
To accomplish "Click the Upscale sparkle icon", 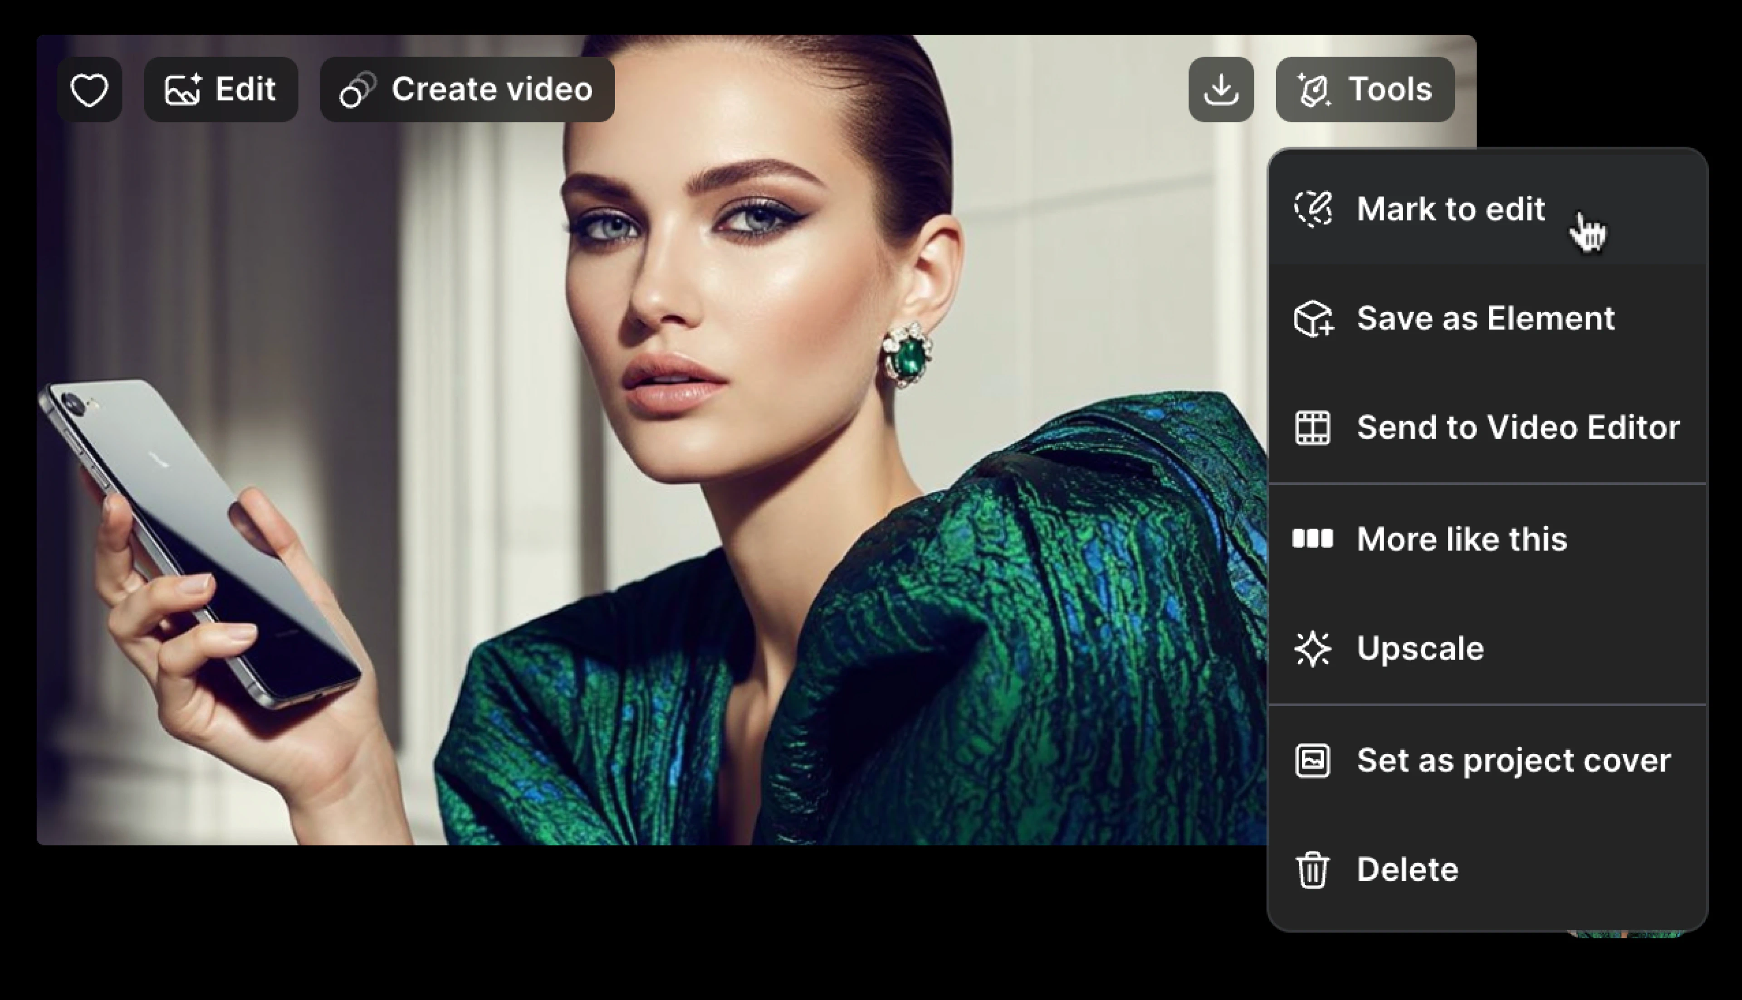I will pos(1312,649).
